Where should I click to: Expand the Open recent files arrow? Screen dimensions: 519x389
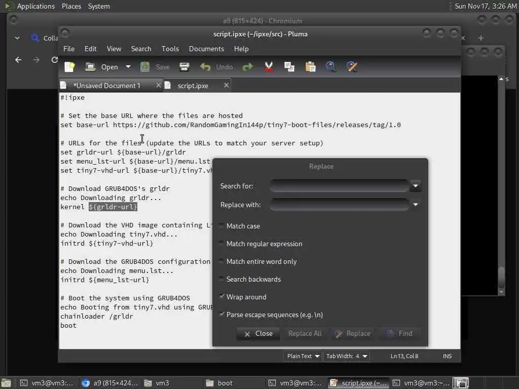128,67
